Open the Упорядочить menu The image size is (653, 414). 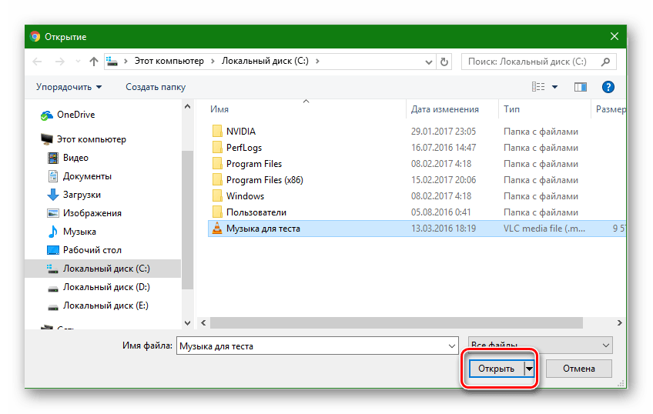tap(68, 87)
